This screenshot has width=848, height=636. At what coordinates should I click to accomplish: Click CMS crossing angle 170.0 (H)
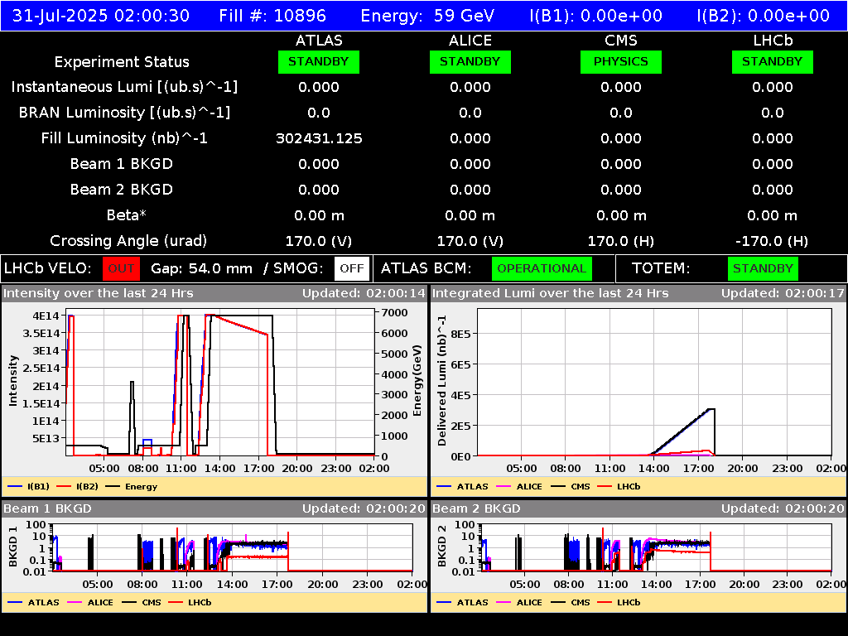pyautogui.click(x=621, y=241)
